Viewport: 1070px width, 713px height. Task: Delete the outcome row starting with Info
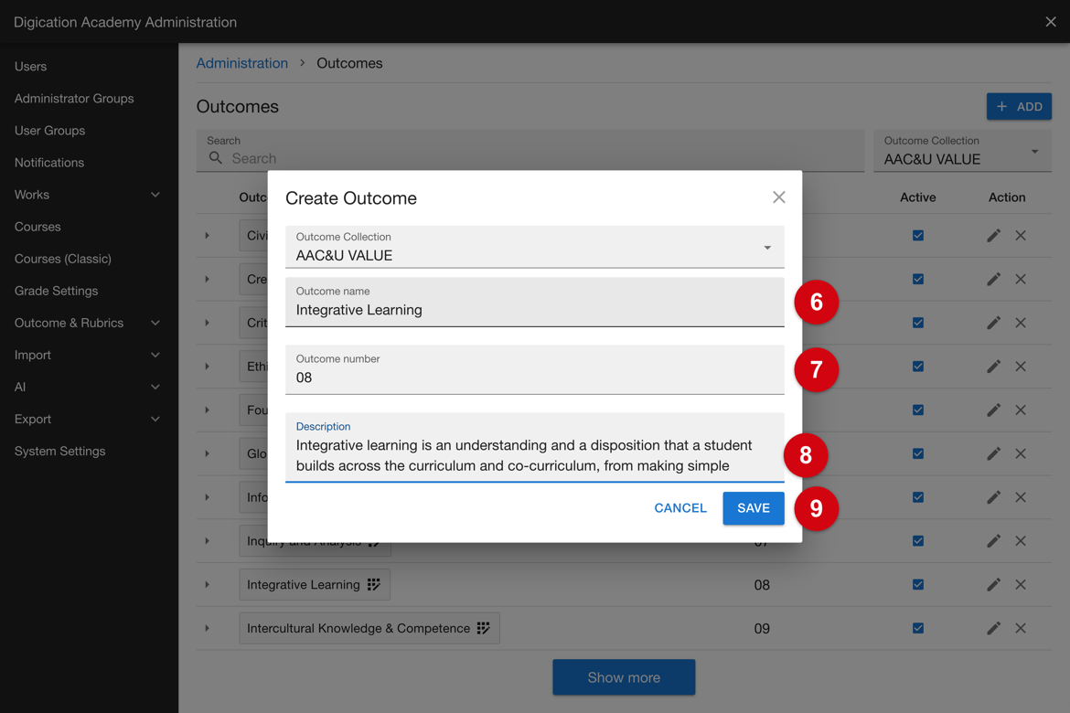pos(1021,497)
